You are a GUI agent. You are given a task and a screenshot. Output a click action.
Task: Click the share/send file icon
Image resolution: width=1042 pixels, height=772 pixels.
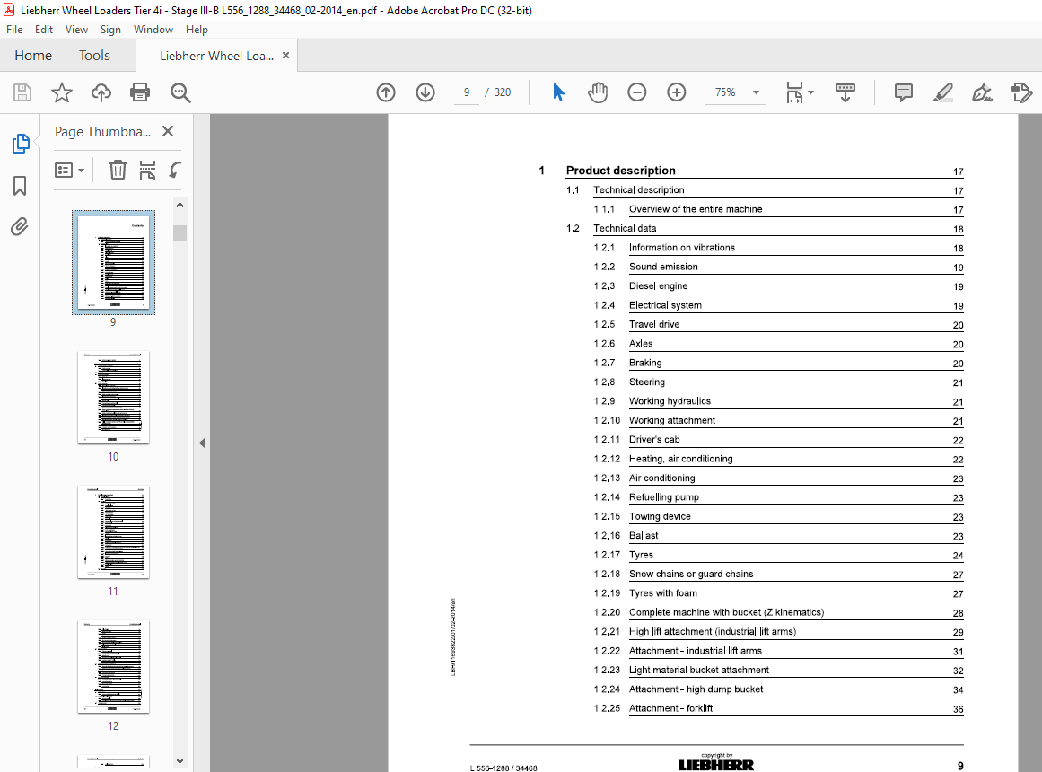coord(1021,92)
